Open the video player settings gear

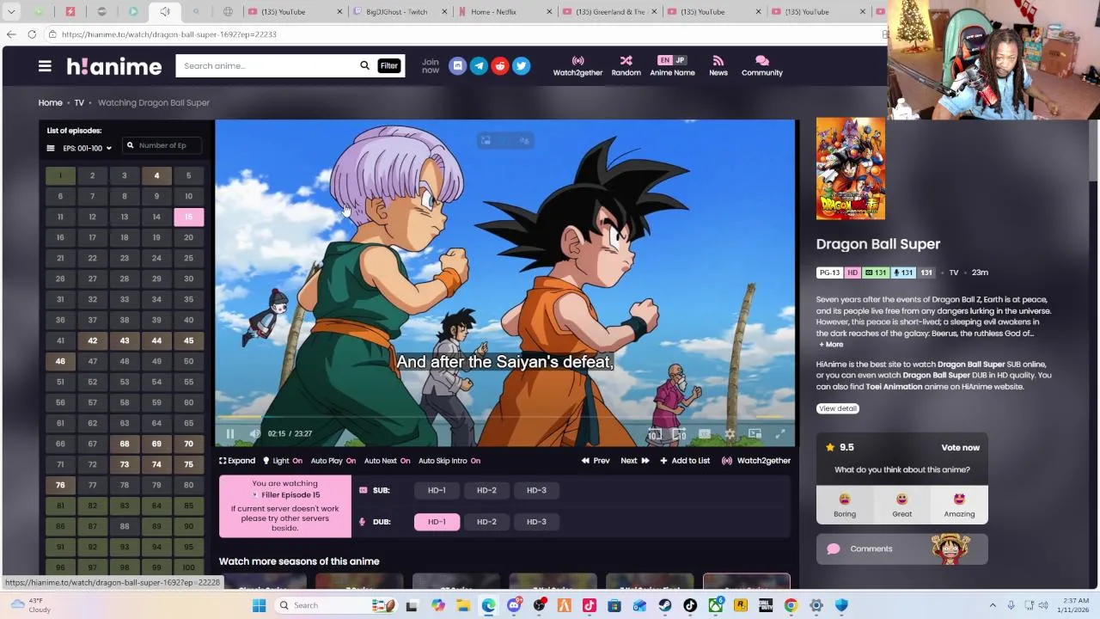[730, 434]
